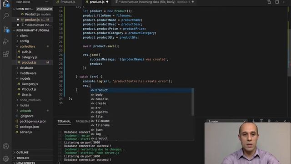This screenshot has height=164, width=291.
Task: Expand the node_modules folder
Action: point(30,100)
